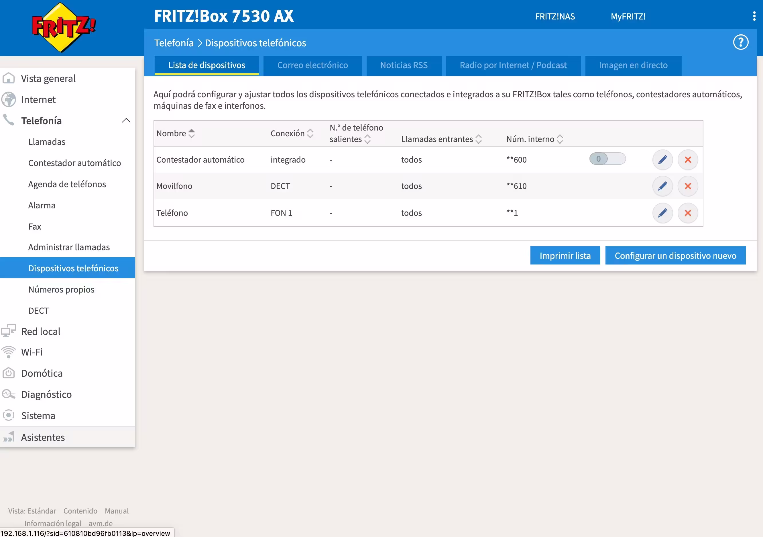
Task: Sort table by Conexión column
Action: point(310,133)
